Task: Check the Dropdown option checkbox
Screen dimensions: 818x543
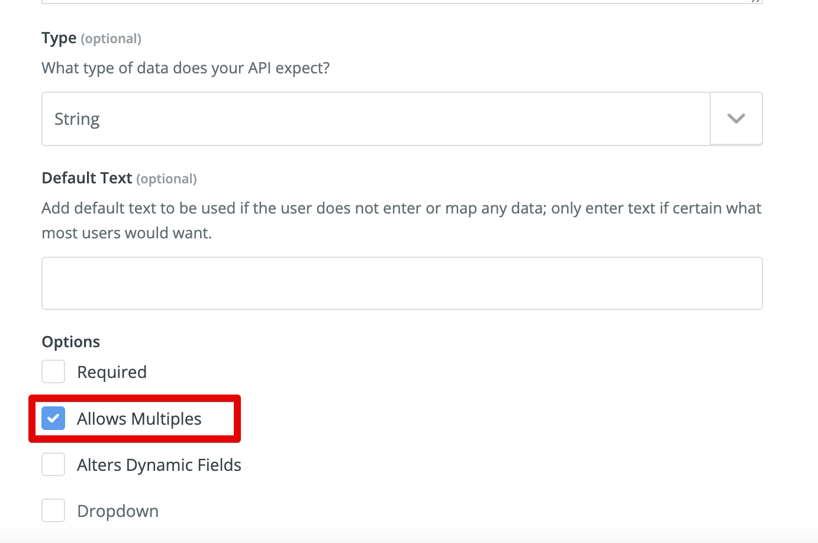Action: click(x=53, y=510)
